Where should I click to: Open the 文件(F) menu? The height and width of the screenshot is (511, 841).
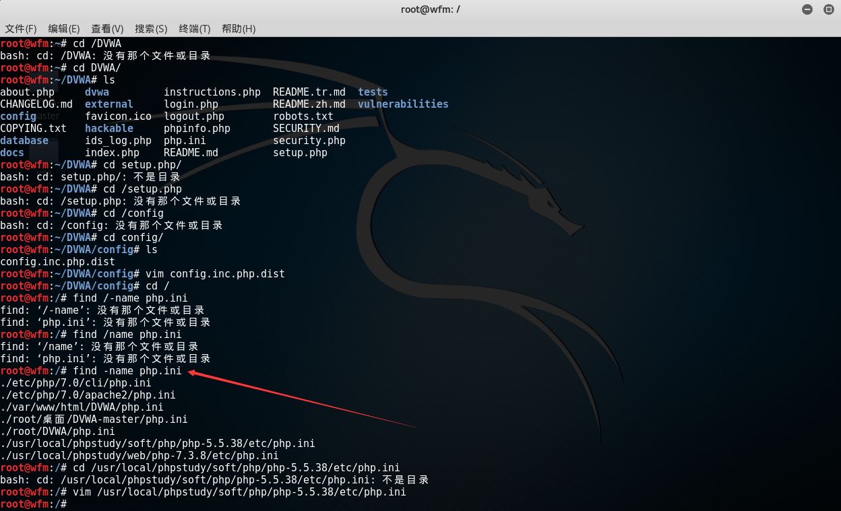21,29
